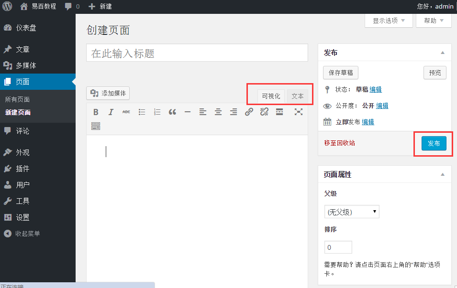
Task: Remove link with unlink icon
Action: tap(264, 112)
